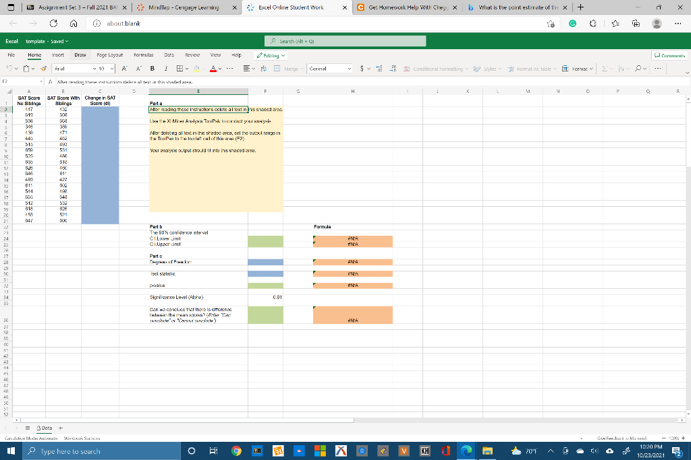Zoom in with the plus button
The height and width of the screenshot is (460, 691).
point(684,438)
